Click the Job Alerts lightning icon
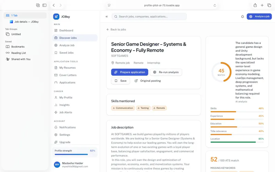This screenshot has width=275, height=172. pos(56,112)
